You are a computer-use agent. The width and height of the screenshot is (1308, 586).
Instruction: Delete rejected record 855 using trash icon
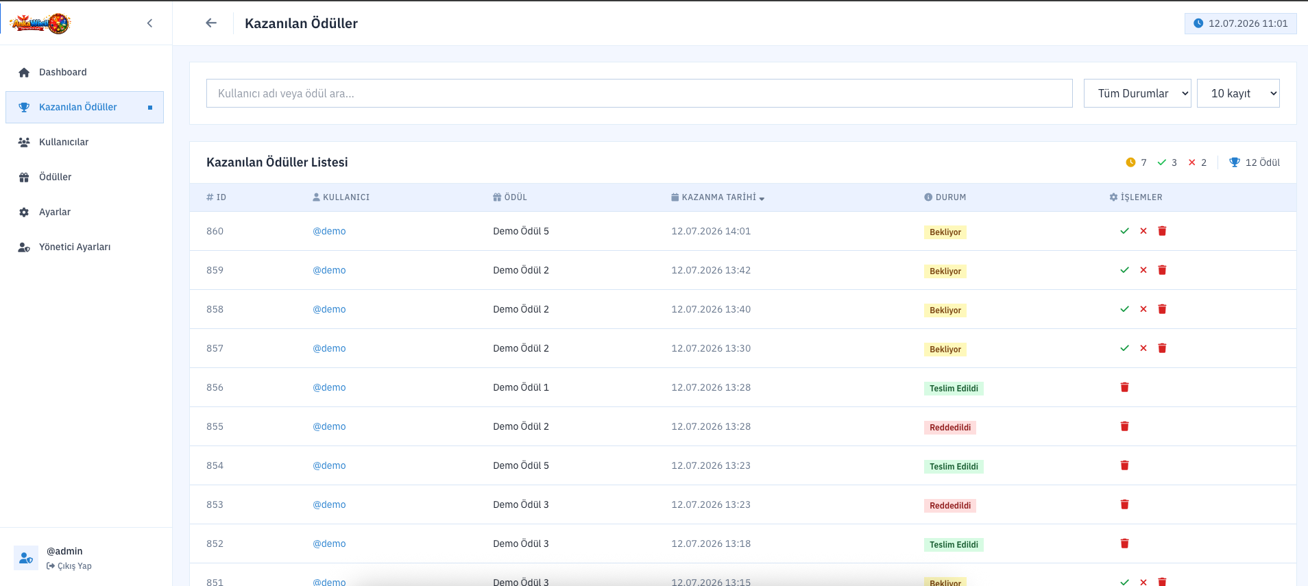[1124, 426]
